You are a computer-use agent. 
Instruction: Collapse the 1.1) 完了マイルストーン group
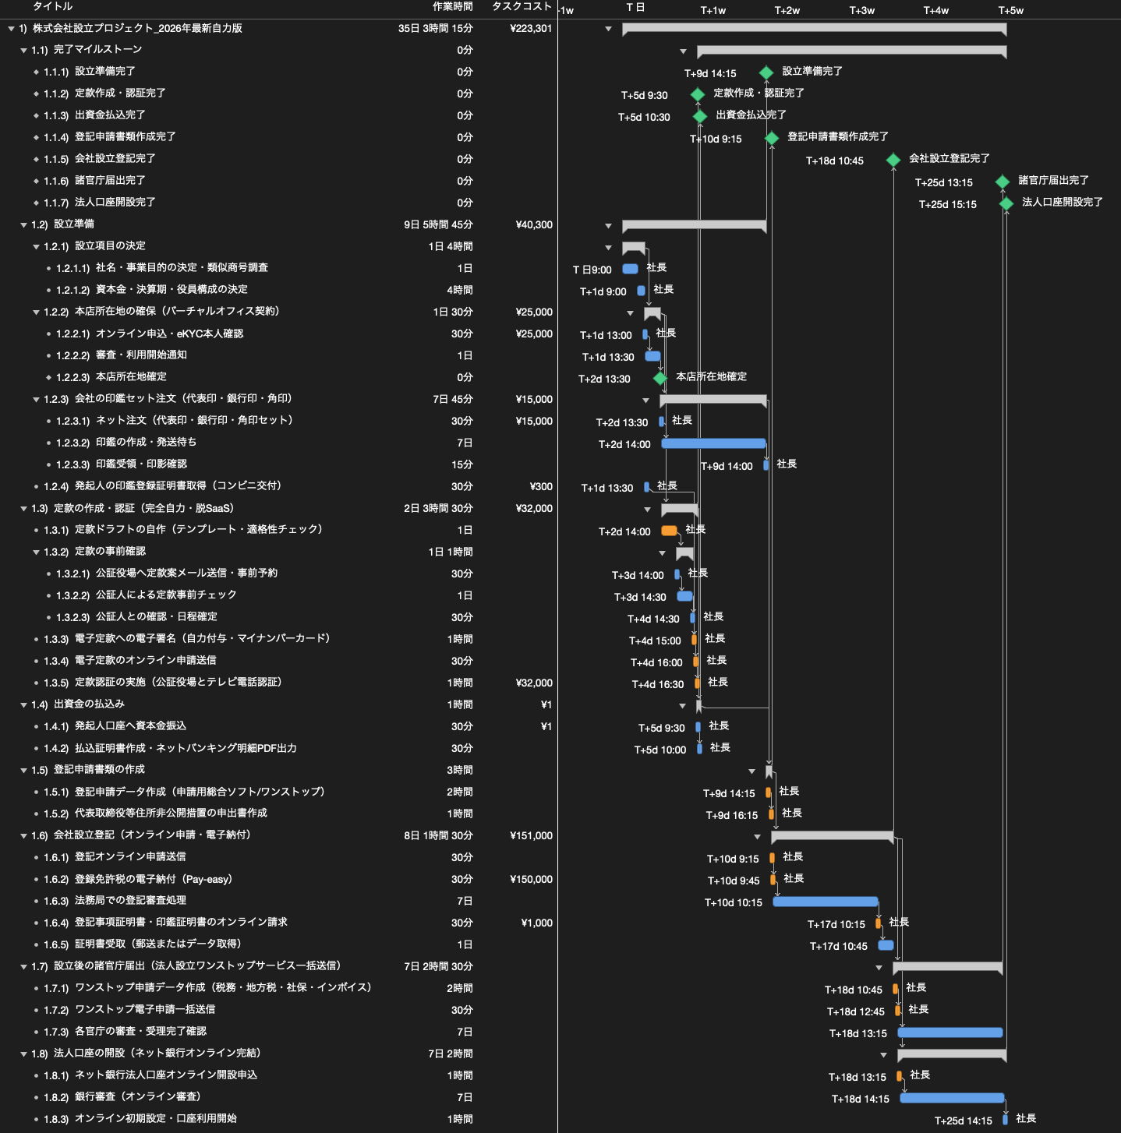pyautogui.click(x=23, y=51)
